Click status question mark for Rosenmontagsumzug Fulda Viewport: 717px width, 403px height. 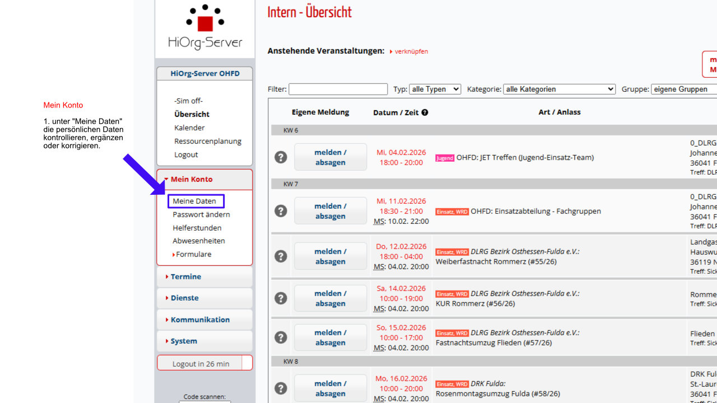(281, 388)
